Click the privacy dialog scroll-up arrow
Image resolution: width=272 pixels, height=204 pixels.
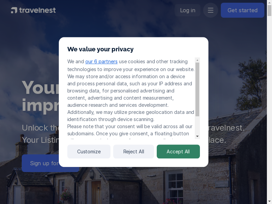(x=197, y=60)
